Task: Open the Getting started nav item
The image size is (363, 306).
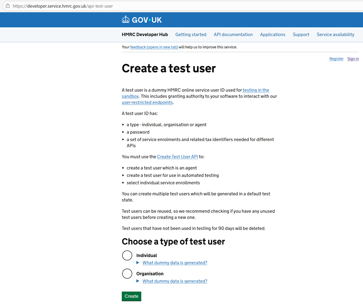Action: 191,34
